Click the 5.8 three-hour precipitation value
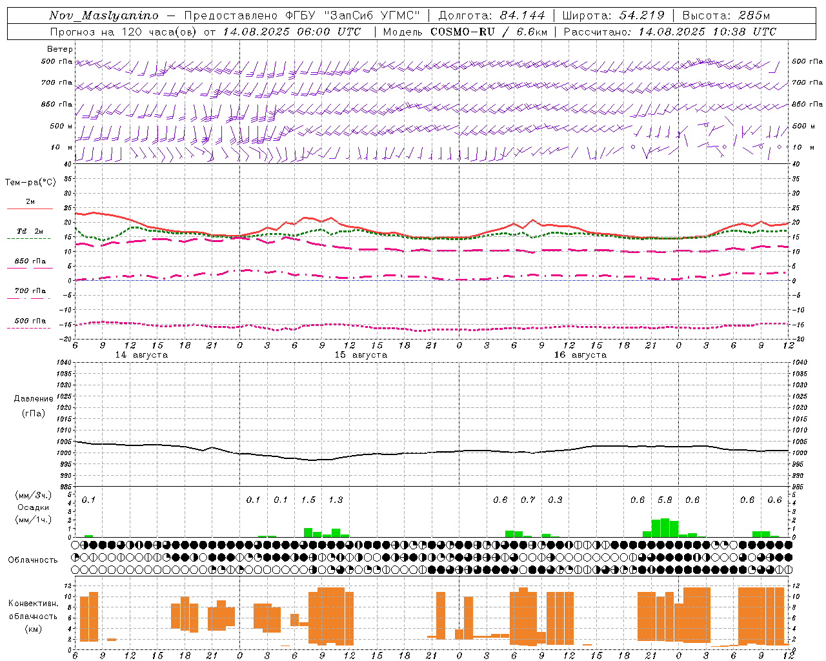 (x=665, y=500)
